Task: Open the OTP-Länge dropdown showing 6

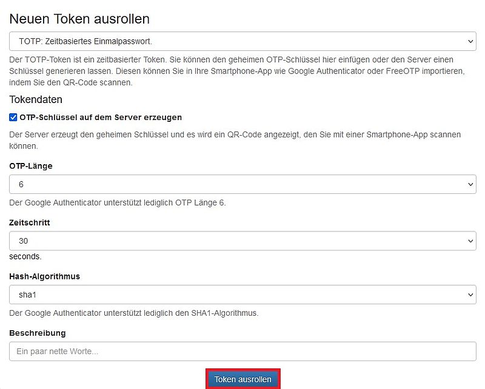Action: [242, 184]
